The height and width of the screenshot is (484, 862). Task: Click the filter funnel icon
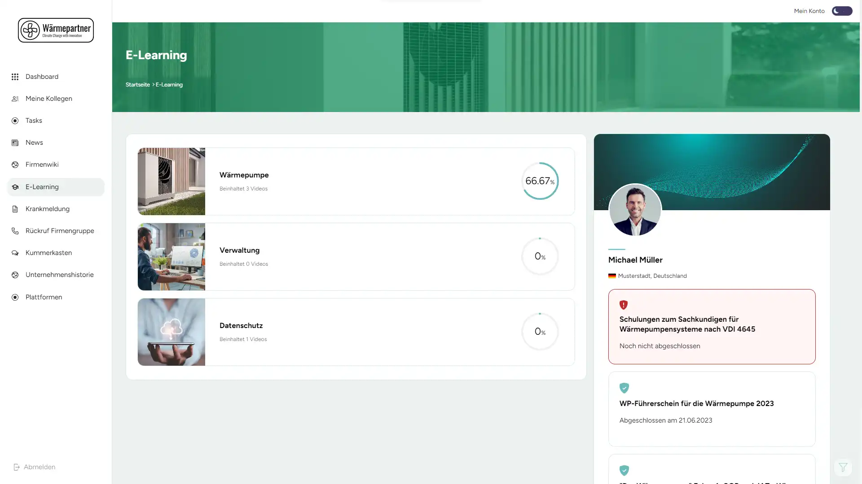point(843,467)
